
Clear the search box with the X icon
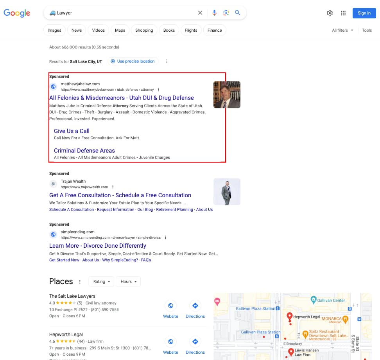(x=200, y=13)
